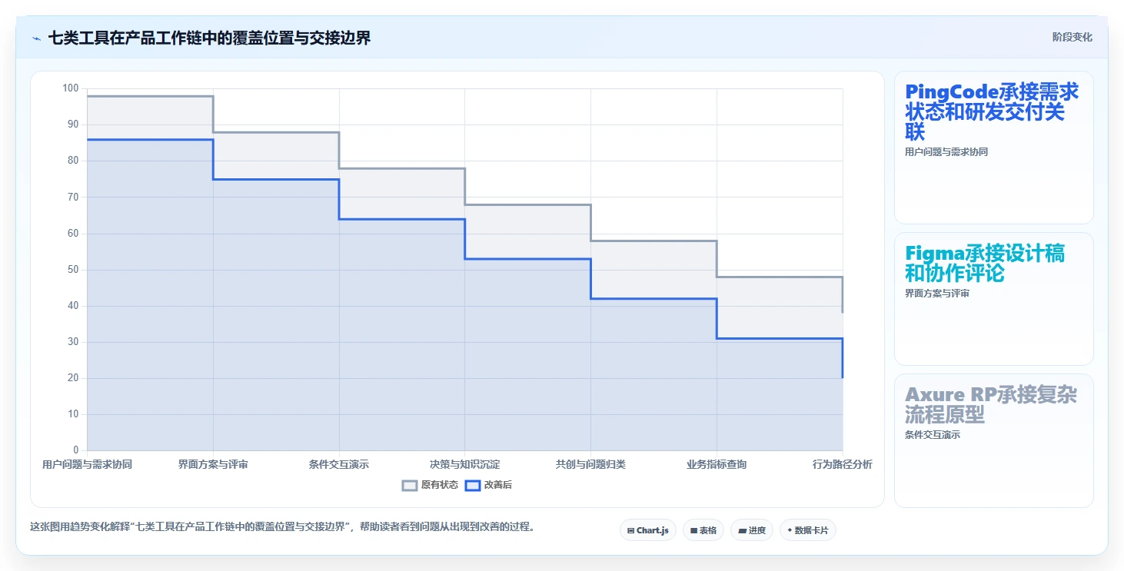1124x571 pixels.
Task: Open the PingCode承接需求状态 card
Action: pos(994,148)
